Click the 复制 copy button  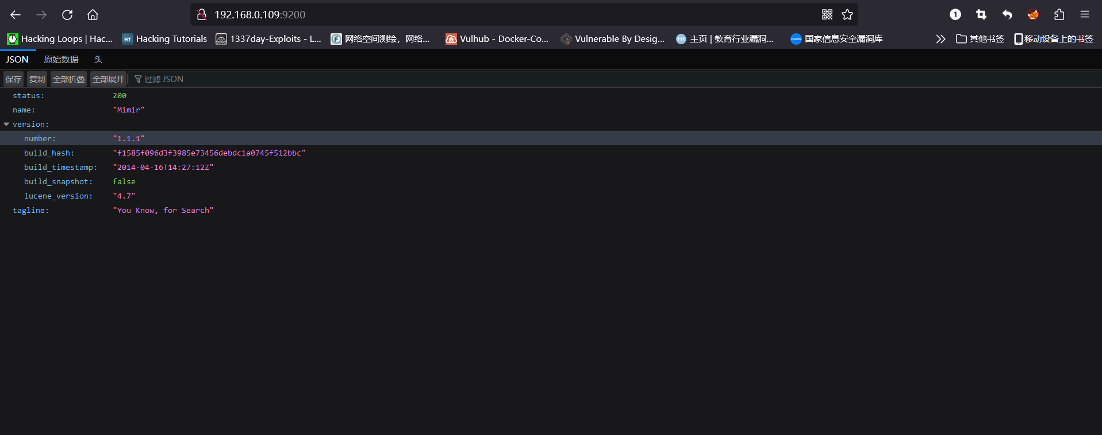pyautogui.click(x=37, y=79)
